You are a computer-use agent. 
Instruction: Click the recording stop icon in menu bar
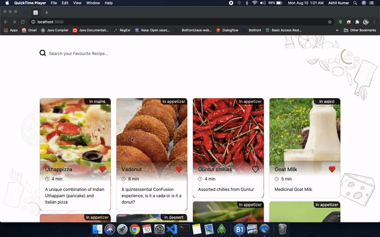(x=231, y=3)
